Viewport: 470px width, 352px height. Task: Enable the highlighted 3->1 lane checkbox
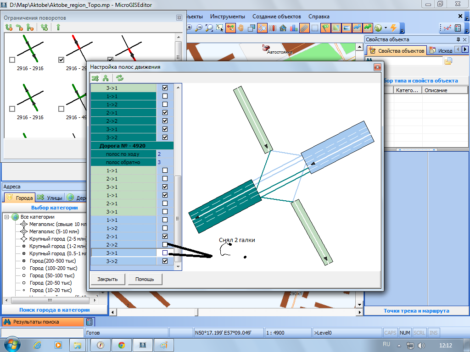(x=165, y=253)
